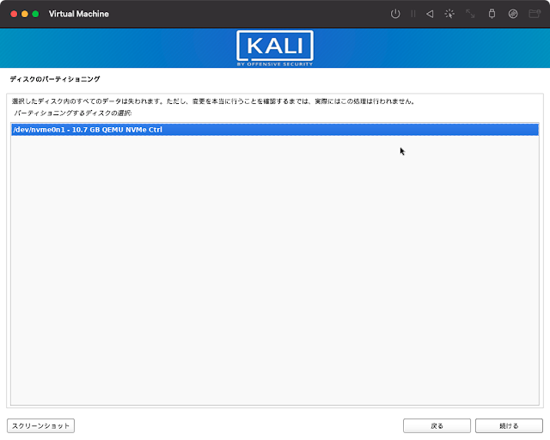This screenshot has height=440, width=550.
Task: Click the 戻る back button
Action: pos(437,425)
